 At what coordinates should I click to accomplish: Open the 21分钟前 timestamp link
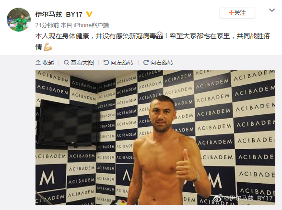[x=47, y=25]
